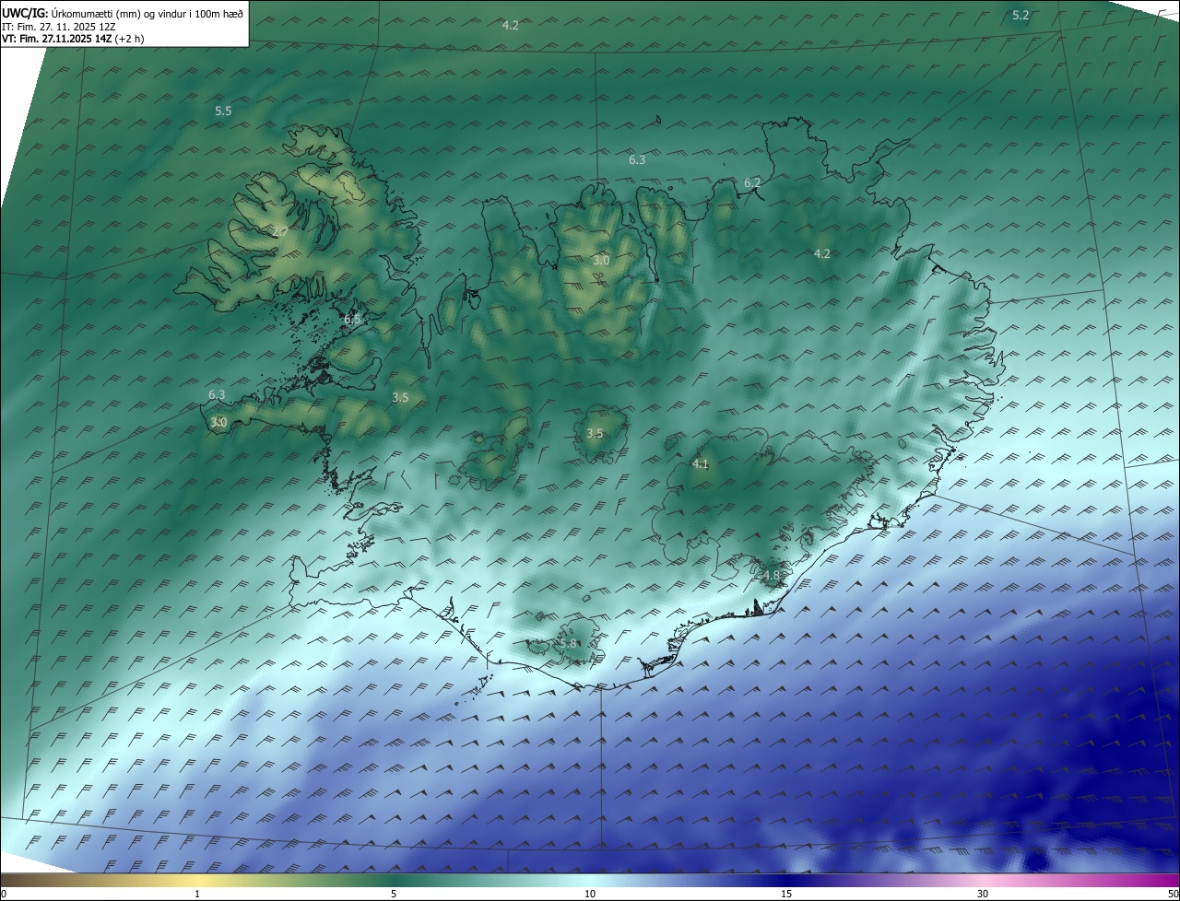Click the 5.5 precipitation value label
The image size is (1180, 901).
(223, 111)
